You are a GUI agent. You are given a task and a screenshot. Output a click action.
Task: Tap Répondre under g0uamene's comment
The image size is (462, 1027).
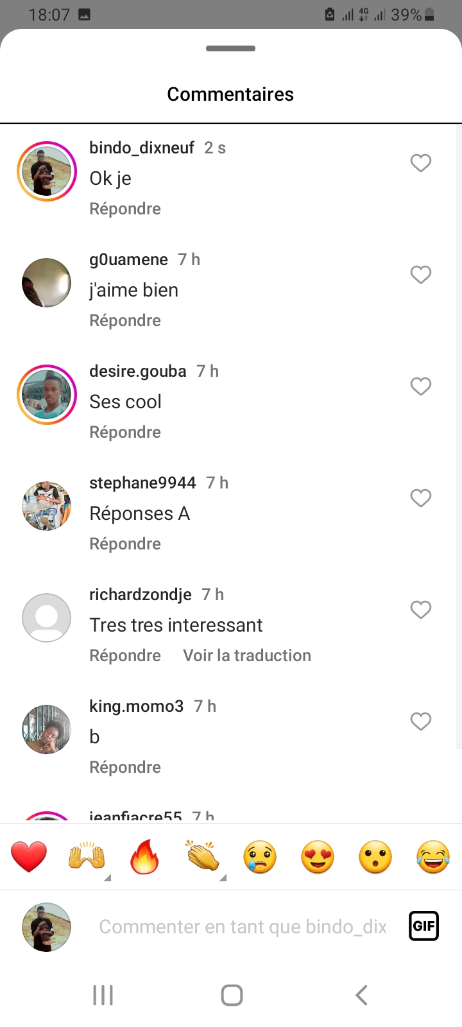click(125, 320)
